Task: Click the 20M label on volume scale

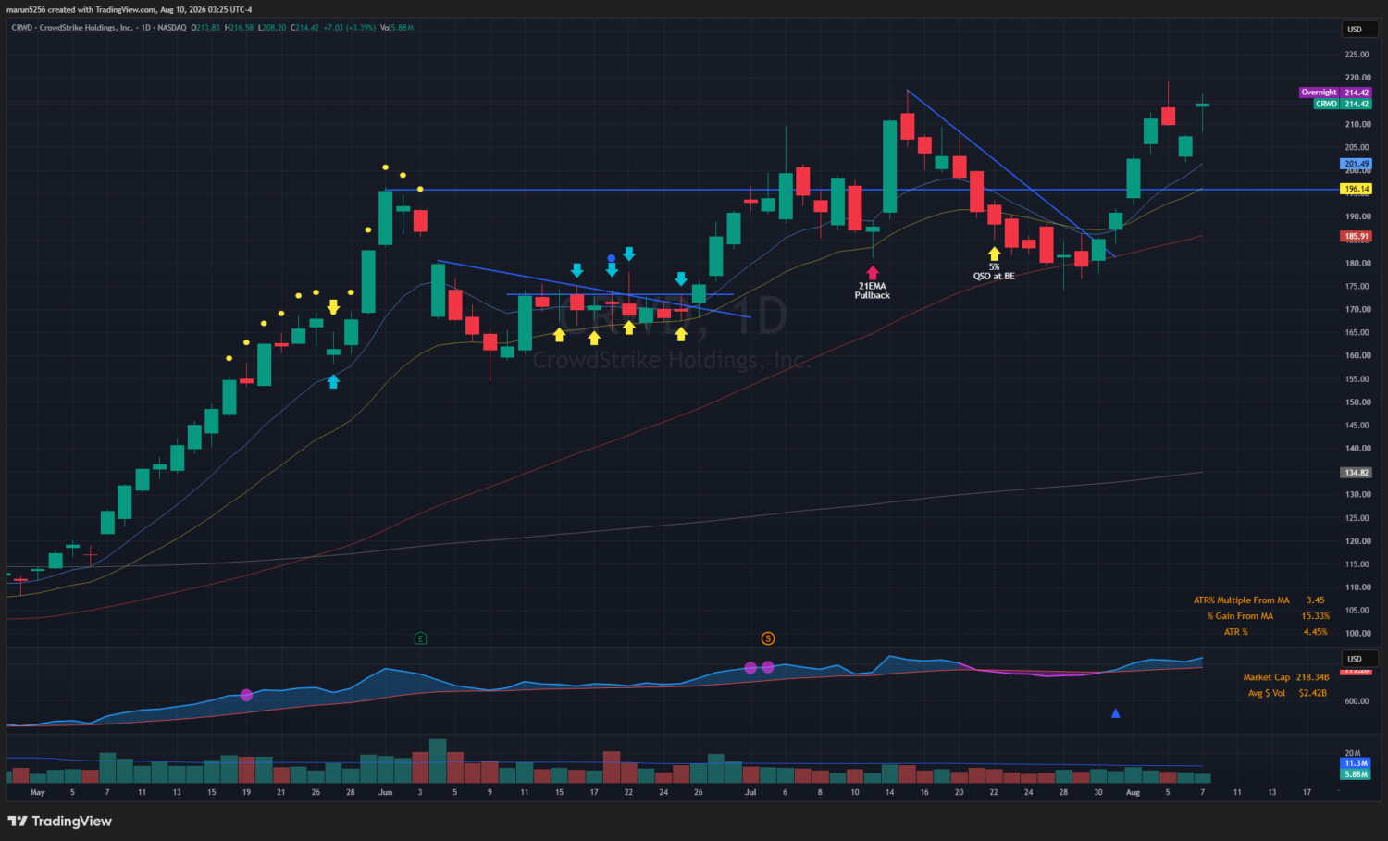Action: click(1353, 753)
